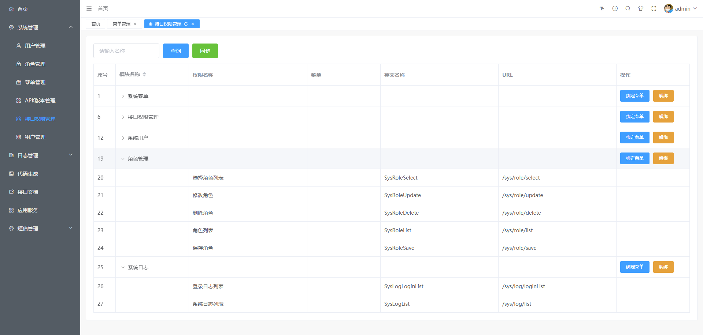
Task: Toggle fullscreen mode icon
Action: [x=654, y=8]
